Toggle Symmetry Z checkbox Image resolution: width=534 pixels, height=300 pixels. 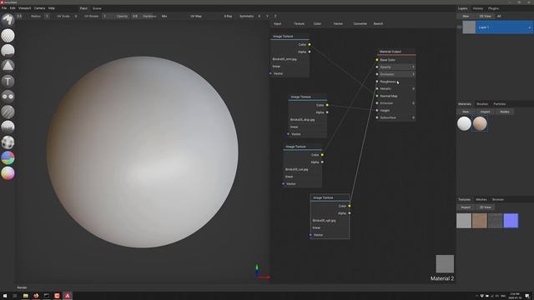275,16
